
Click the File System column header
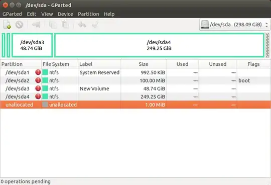(60, 64)
